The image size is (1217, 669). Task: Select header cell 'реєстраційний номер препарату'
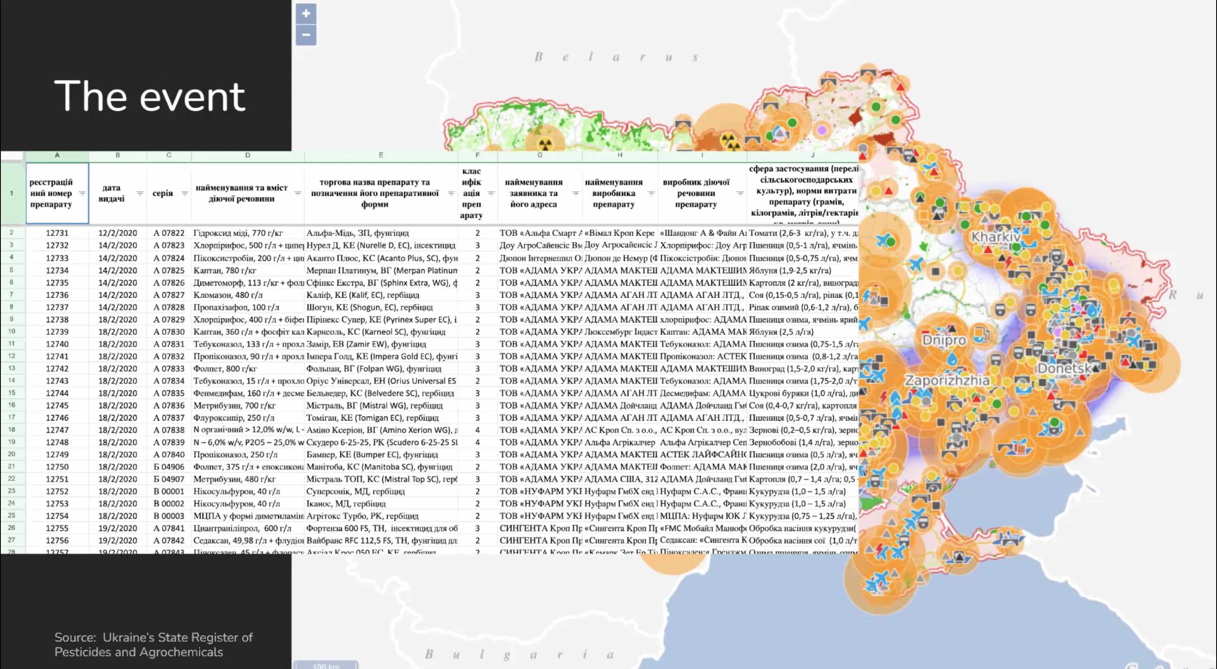click(57, 193)
